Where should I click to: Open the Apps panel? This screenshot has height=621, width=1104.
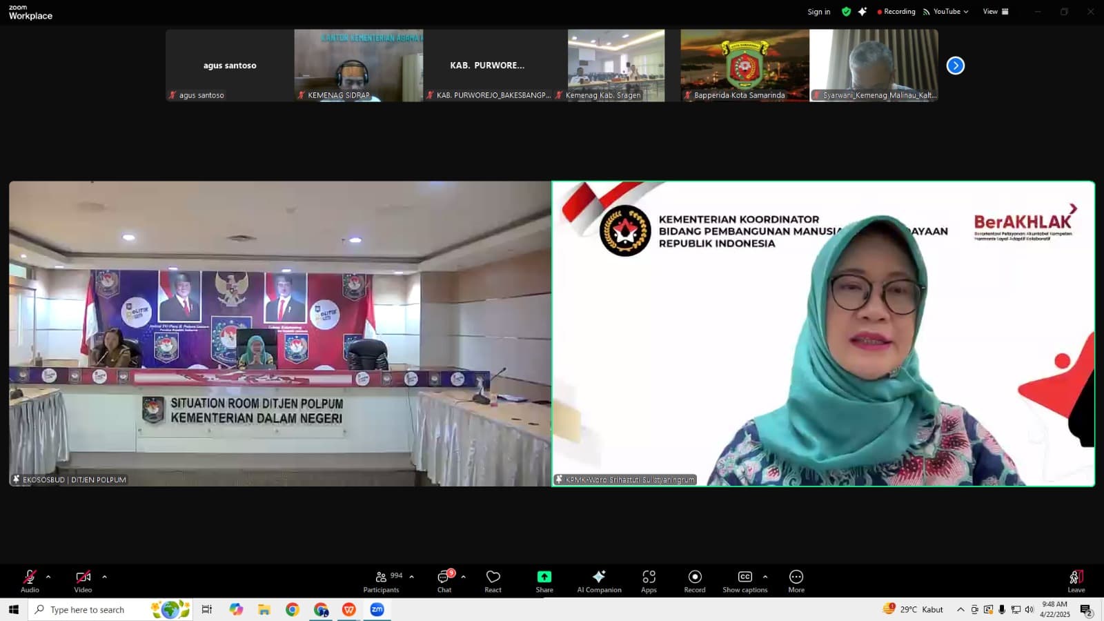(x=649, y=580)
